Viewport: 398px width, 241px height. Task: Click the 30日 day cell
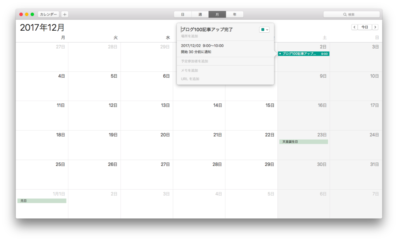(304, 175)
